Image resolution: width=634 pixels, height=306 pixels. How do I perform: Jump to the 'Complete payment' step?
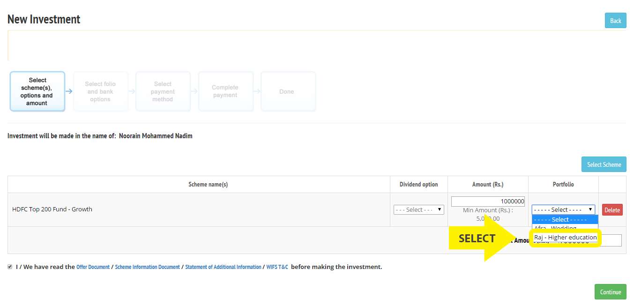tap(225, 91)
